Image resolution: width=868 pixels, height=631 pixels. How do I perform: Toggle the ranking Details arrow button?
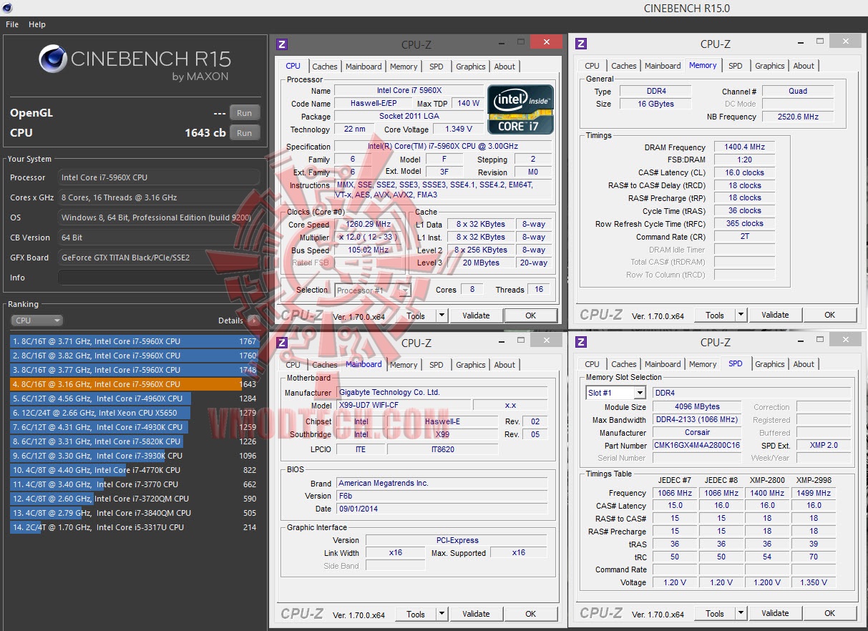point(253,321)
